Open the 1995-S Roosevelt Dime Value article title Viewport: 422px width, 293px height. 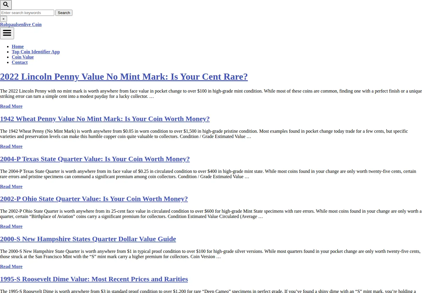94,279
